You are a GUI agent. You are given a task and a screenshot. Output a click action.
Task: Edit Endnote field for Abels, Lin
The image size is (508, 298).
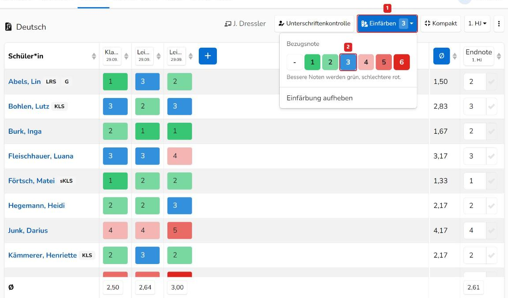[x=474, y=82]
